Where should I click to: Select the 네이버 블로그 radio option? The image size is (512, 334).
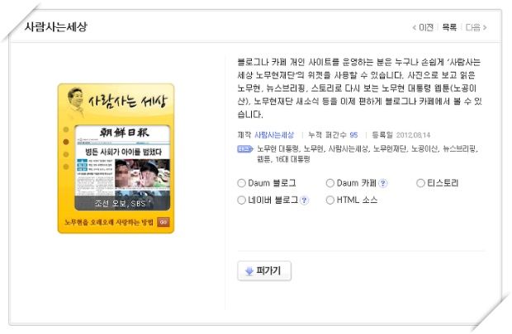click(x=241, y=200)
